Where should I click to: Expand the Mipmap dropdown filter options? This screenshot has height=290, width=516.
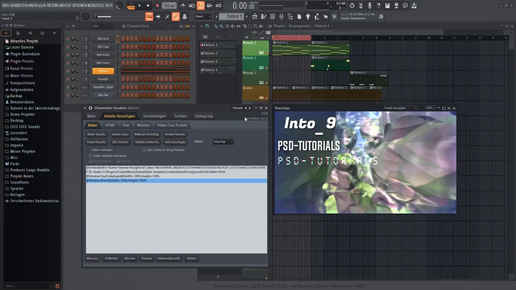231,142
